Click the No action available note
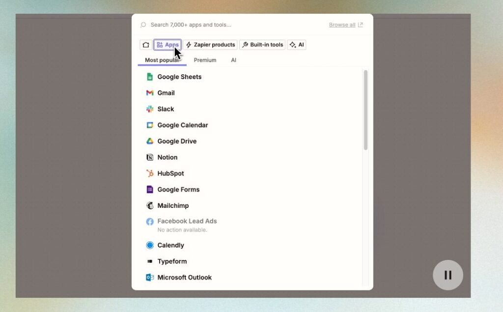 click(x=182, y=230)
